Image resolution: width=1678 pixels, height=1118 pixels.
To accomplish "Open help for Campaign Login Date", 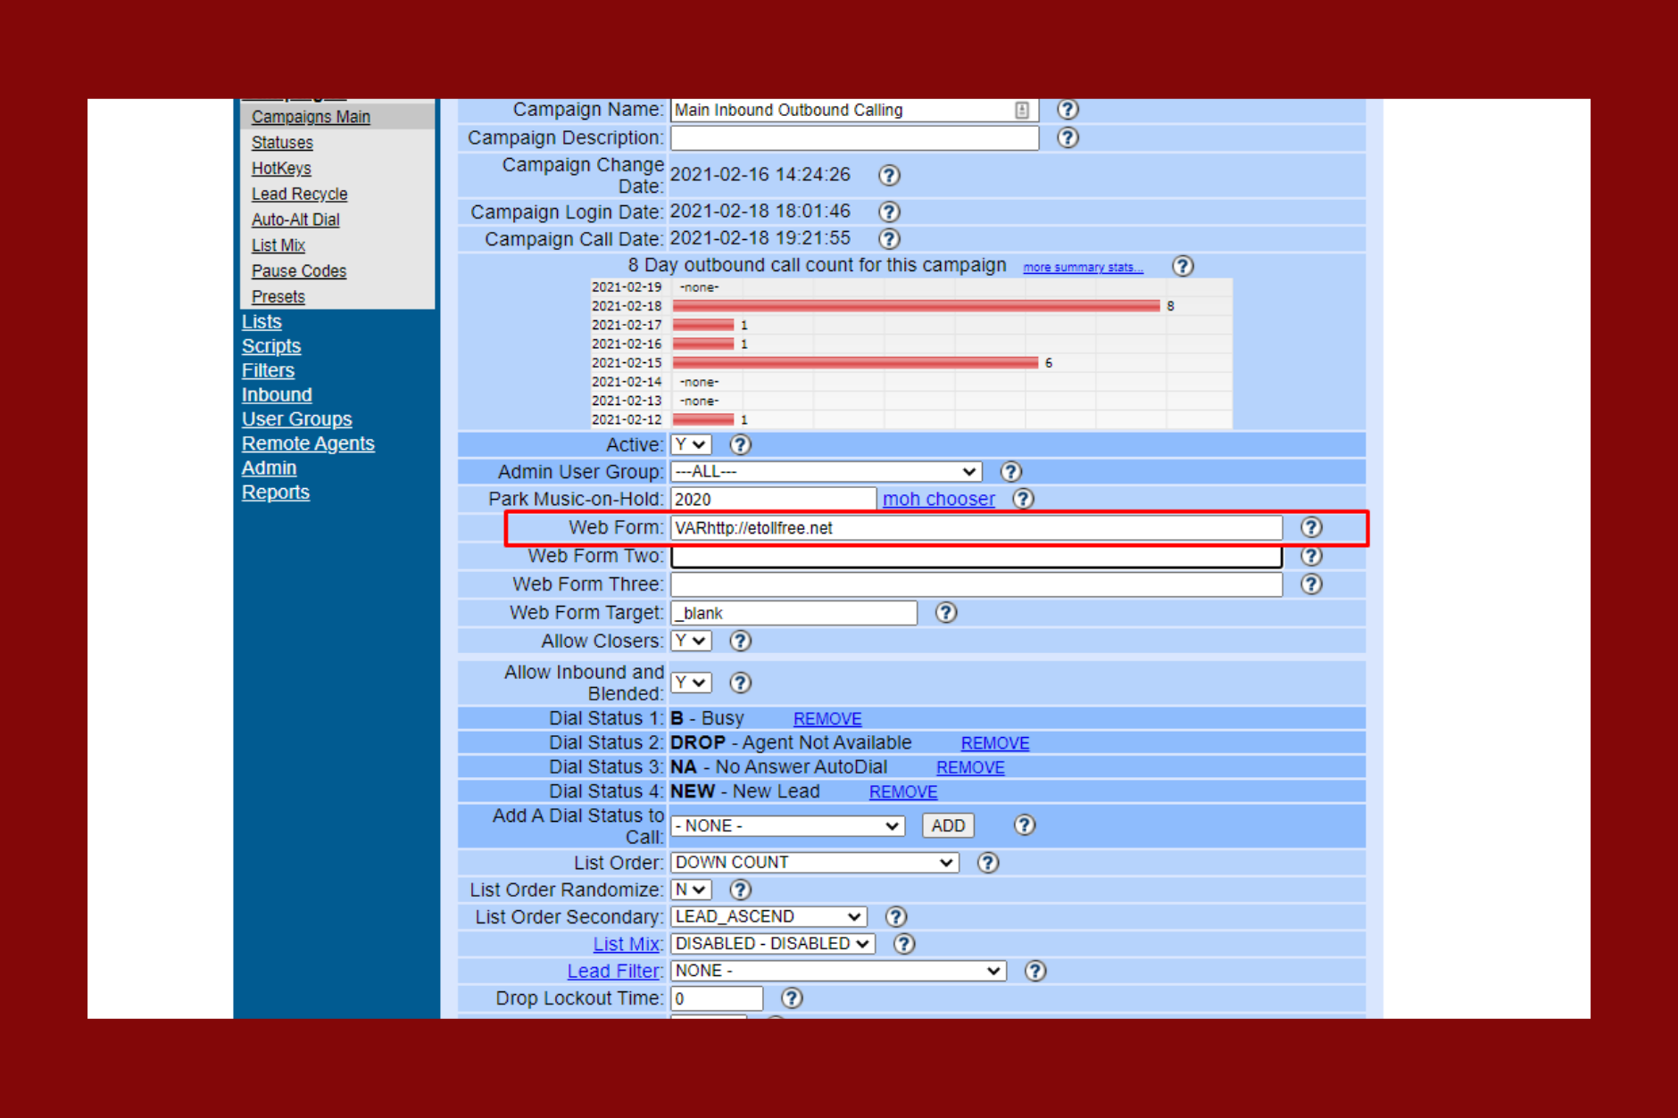I will click(x=889, y=211).
